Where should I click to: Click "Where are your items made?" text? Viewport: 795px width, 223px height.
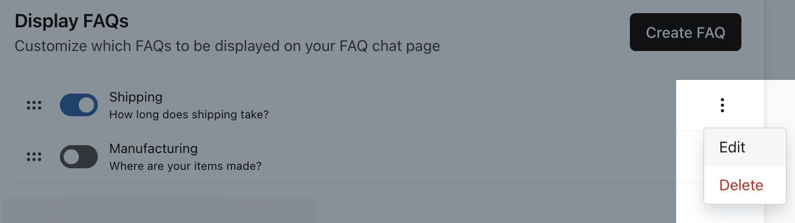coord(186,166)
